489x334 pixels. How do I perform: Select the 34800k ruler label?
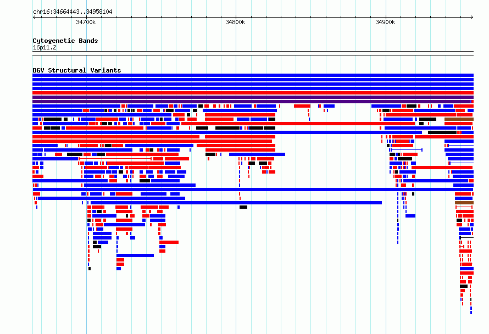235,22
